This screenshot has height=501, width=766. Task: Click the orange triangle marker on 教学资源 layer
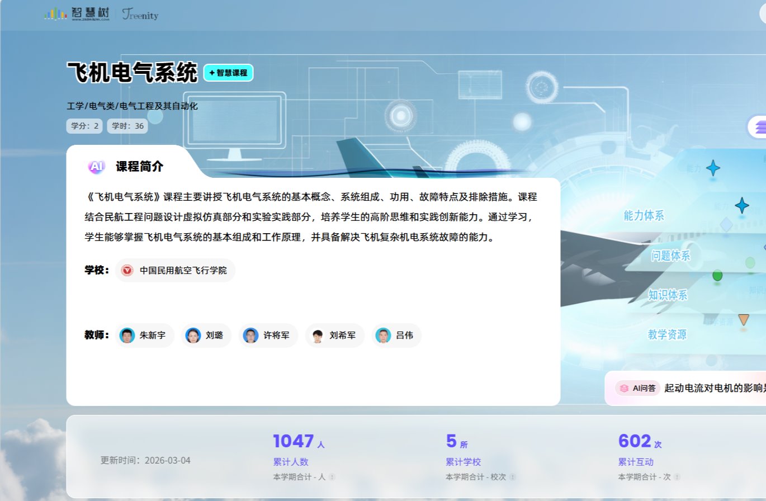tap(743, 319)
